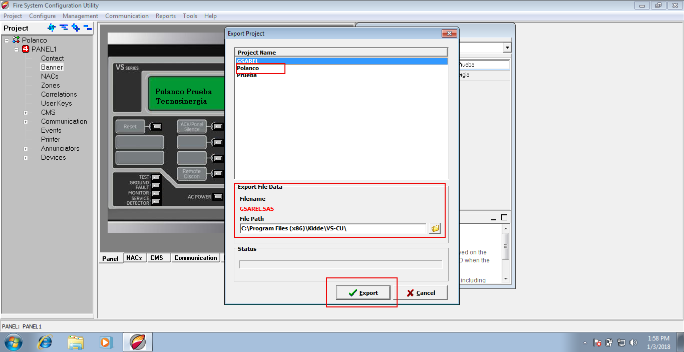Switch to the Communication tab
Viewport: 684px width, 352px height.
pos(195,257)
